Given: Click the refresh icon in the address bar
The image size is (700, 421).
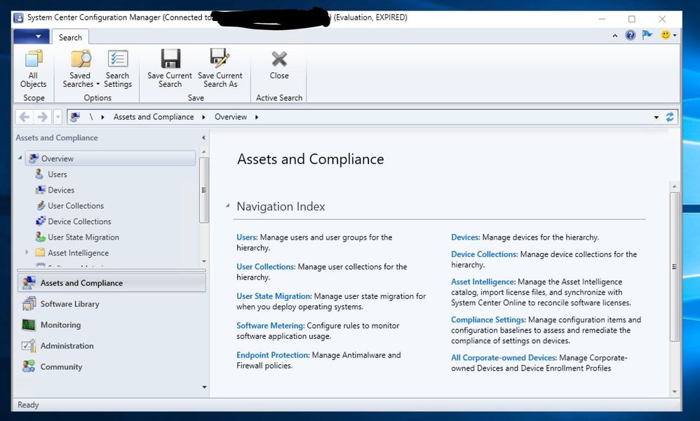Looking at the screenshot, I should pyautogui.click(x=670, y=117).
